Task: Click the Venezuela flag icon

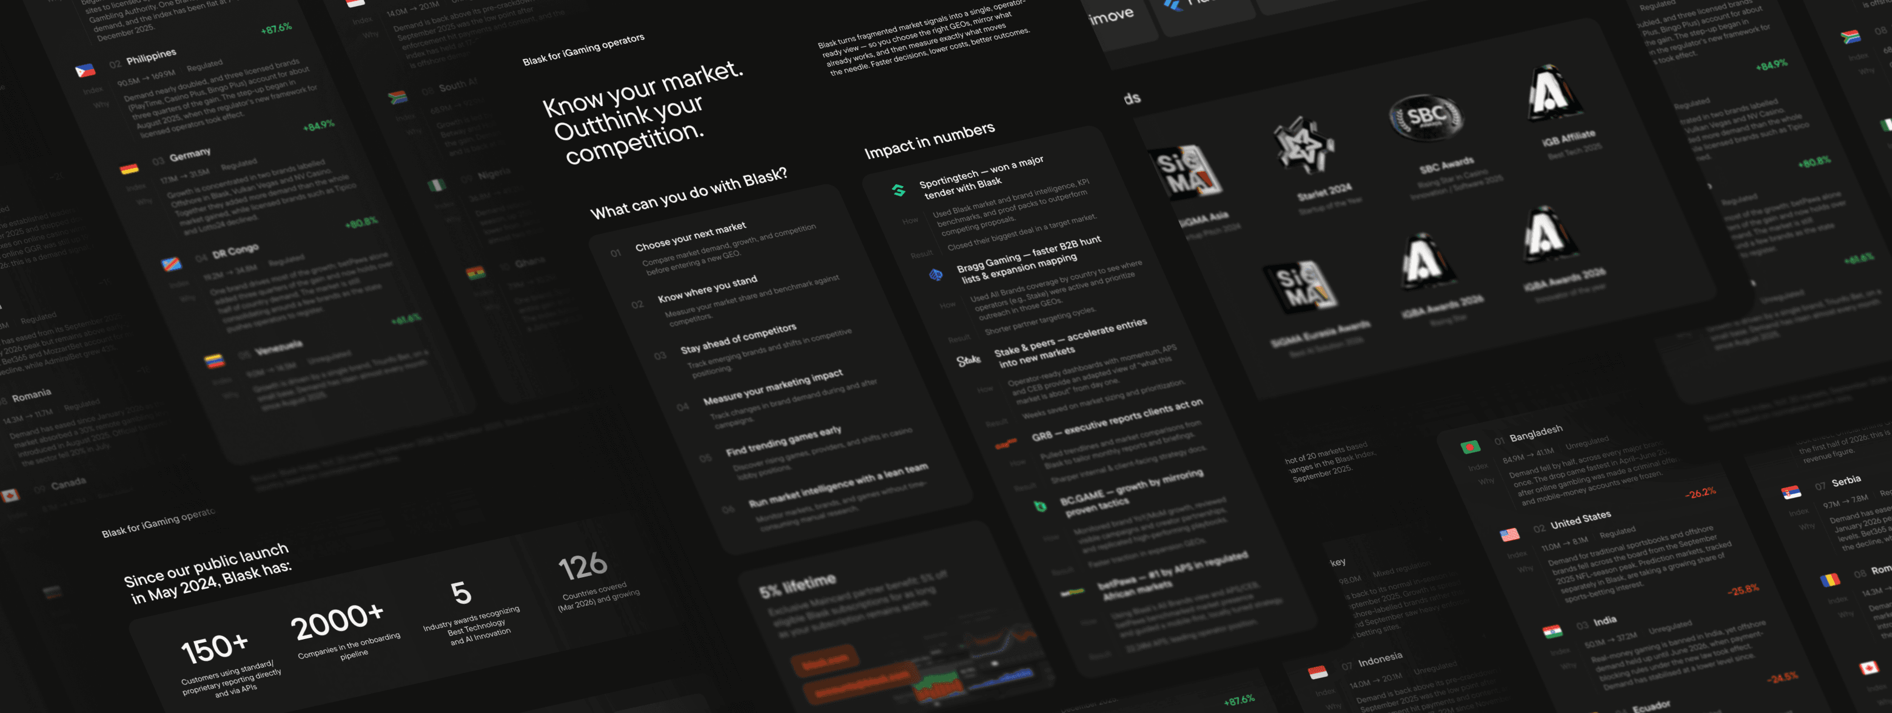Action: click(215, 361)
